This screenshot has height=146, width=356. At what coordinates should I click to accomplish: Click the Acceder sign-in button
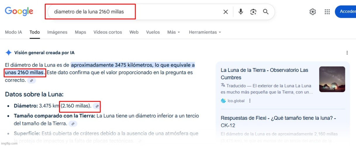pyautogui.click(x=345, y=11)
